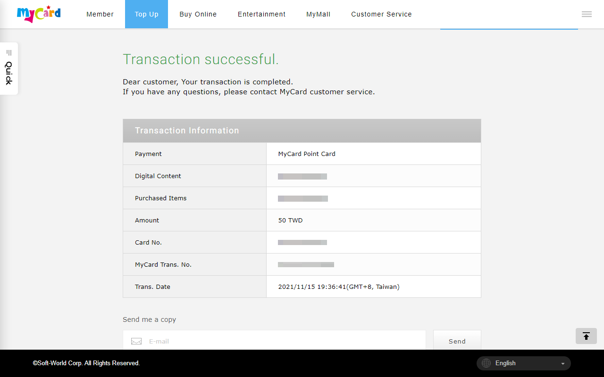Click the globe language icon
604x377 pixels.
[x=486, y=363]
